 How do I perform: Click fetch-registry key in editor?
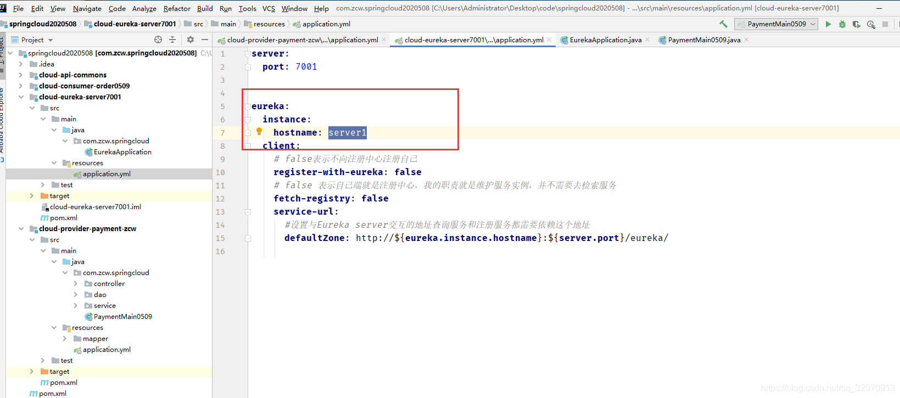click(311, 198)
